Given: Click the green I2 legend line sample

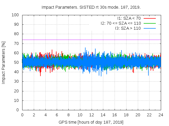Looking at the screenshot, I should [149, 23].
